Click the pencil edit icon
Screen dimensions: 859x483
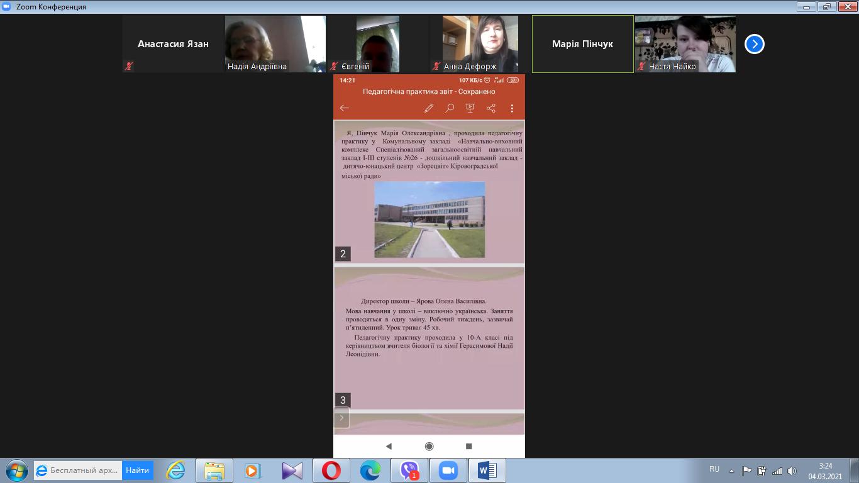tap(429, 108)
